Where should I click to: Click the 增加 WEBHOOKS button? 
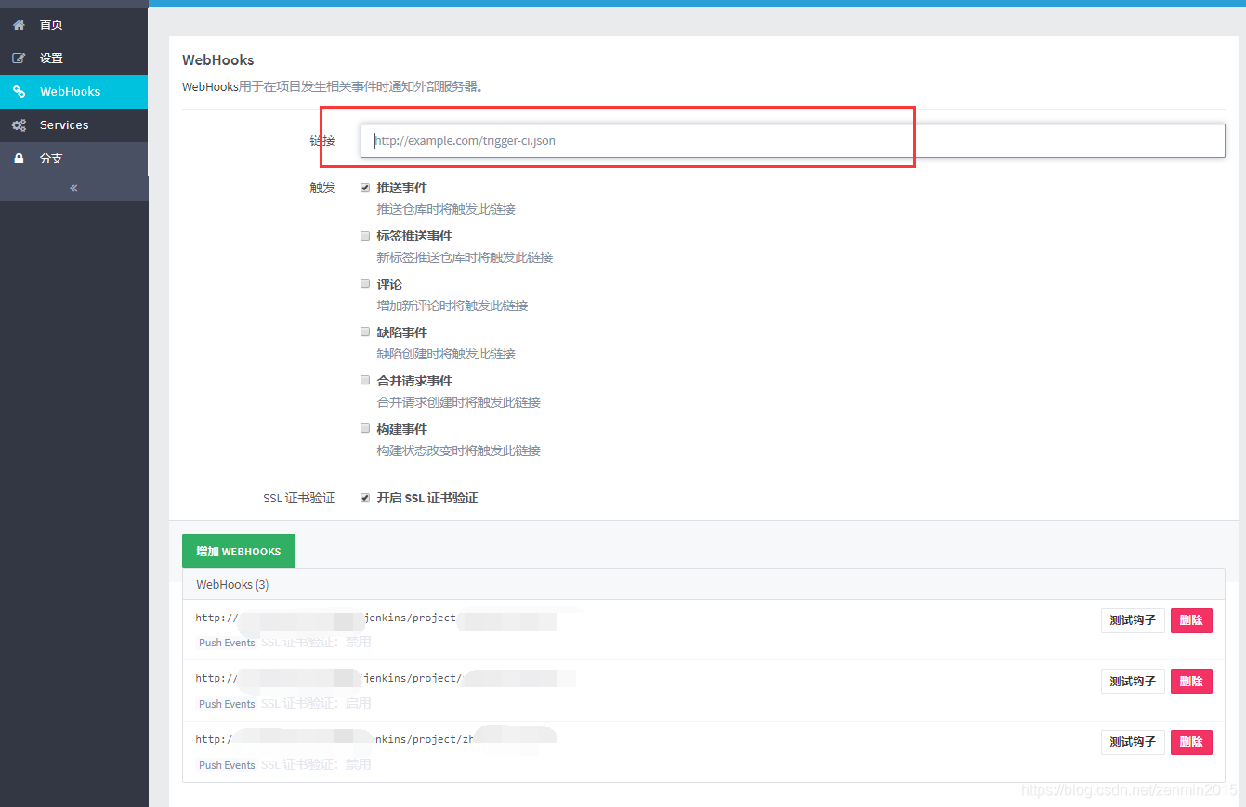(x=239, y=551)
